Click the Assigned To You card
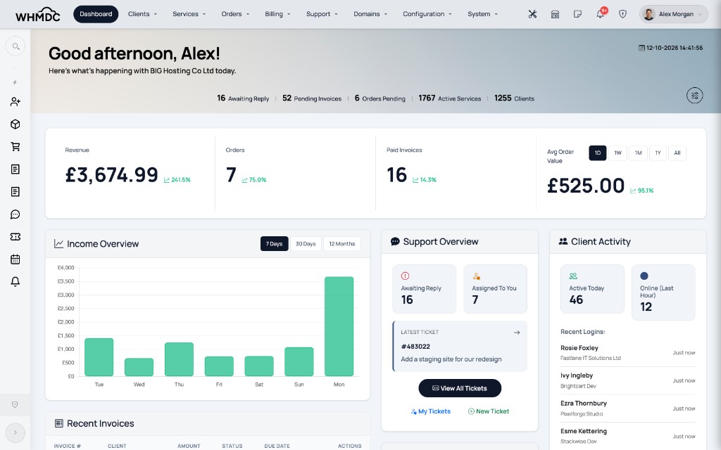This screenshot has width=721, height=450. click(x=495, y=289)
